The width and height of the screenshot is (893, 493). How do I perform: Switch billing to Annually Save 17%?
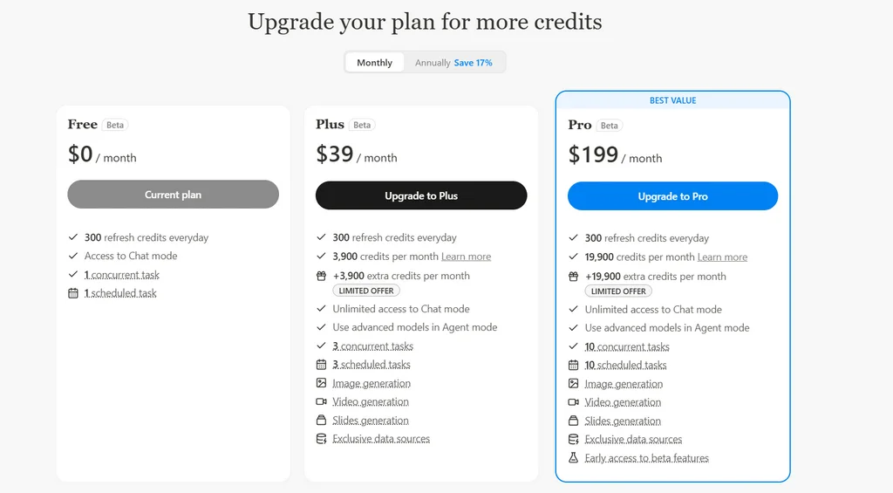point(453,63)
